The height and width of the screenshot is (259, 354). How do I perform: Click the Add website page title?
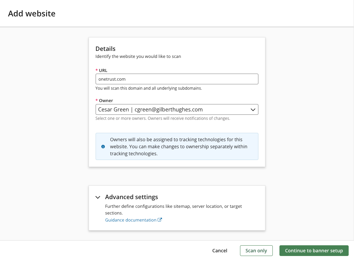coord(32,14)
